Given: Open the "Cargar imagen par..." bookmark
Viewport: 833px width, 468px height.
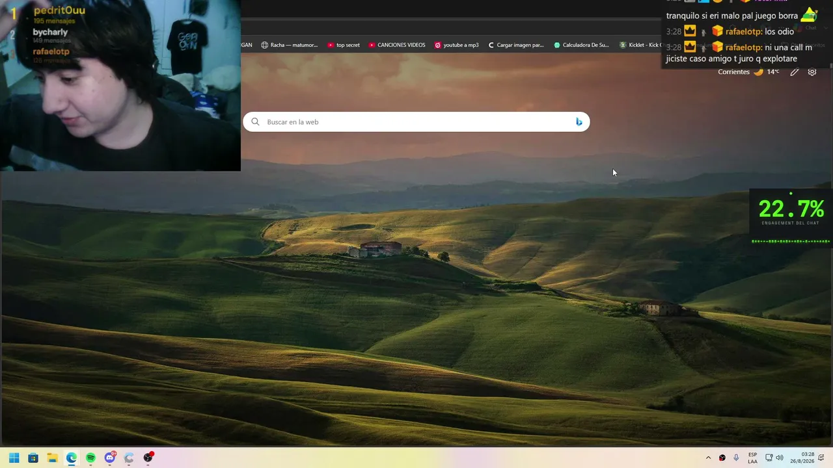Looking at the screenshot, I should [x=515, y=45].
